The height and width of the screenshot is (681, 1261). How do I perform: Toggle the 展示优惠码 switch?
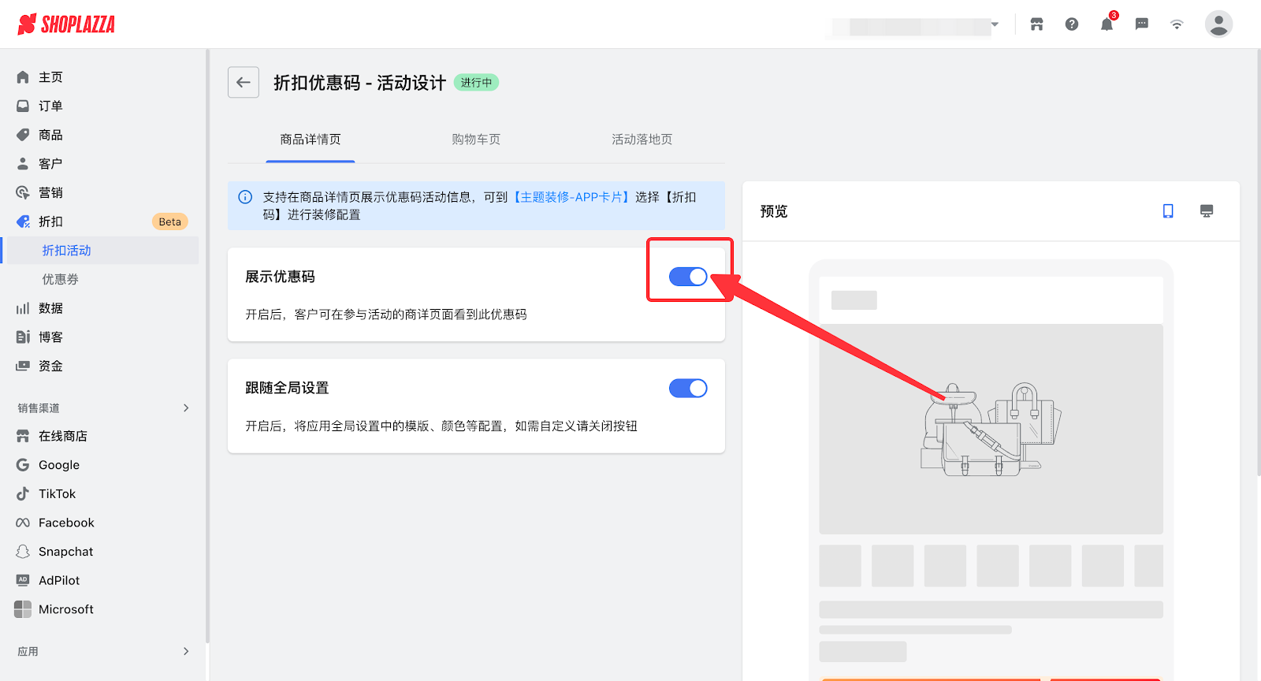[688, 277]
